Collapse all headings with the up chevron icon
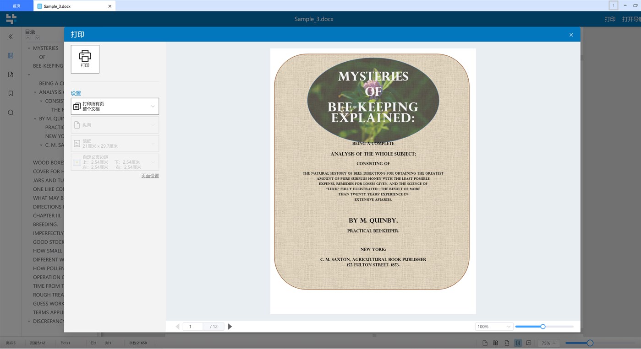Image resolution: width=641 pixels, height=349 pixels. [x=28, y=38]
